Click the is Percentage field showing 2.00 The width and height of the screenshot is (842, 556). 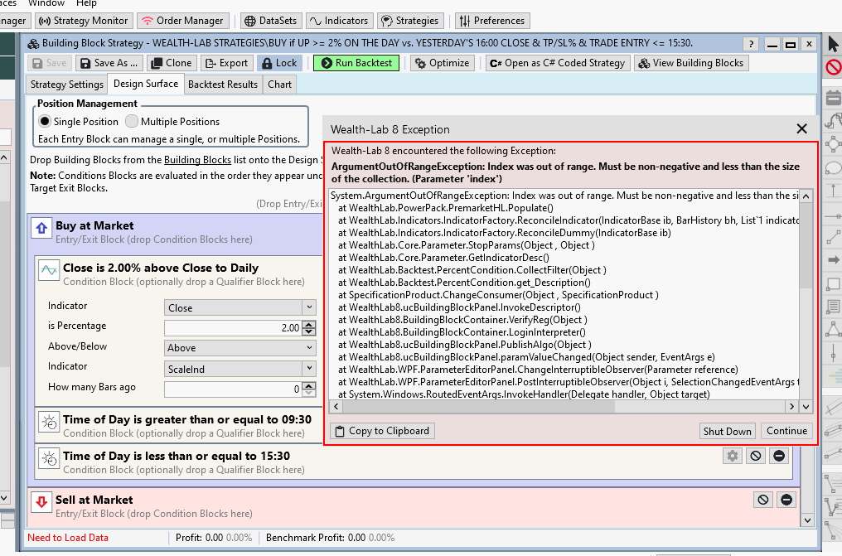point(233,328)
